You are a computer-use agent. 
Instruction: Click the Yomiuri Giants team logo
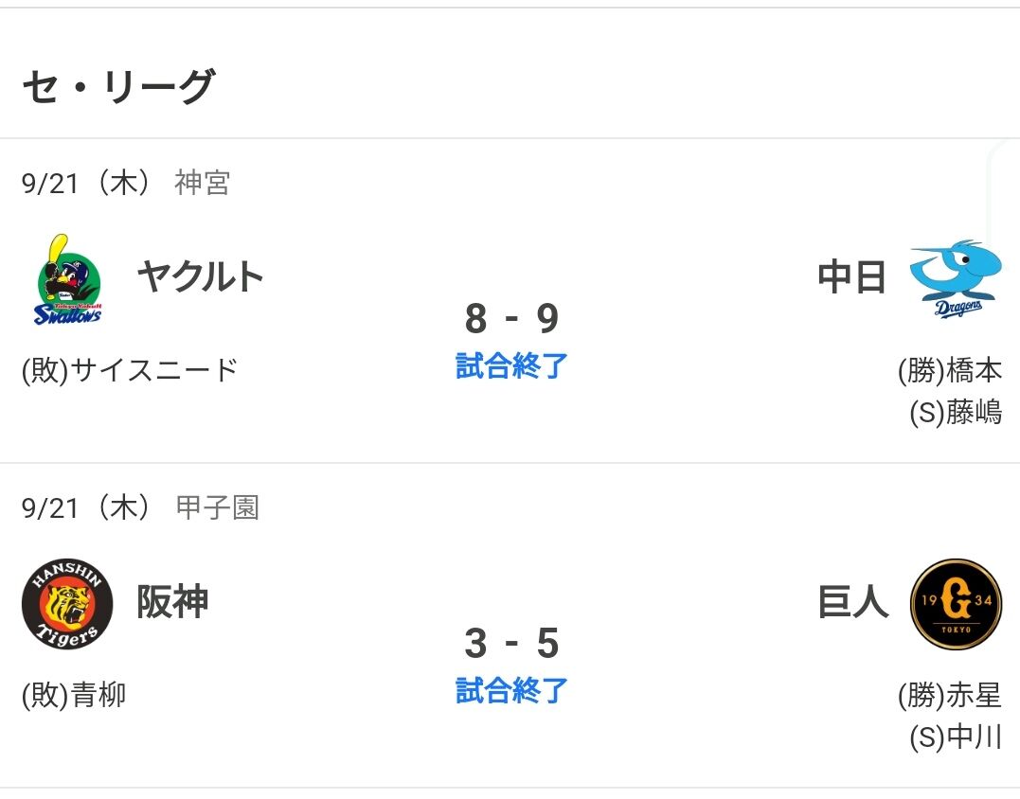point(956,604)
